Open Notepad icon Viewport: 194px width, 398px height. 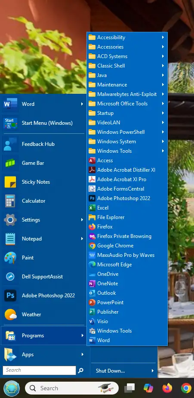click(x=10, y=239)
